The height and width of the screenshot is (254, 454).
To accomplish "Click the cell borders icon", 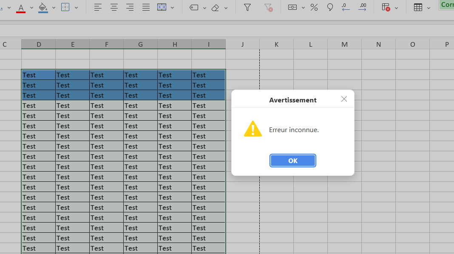I will click(65, 7).
